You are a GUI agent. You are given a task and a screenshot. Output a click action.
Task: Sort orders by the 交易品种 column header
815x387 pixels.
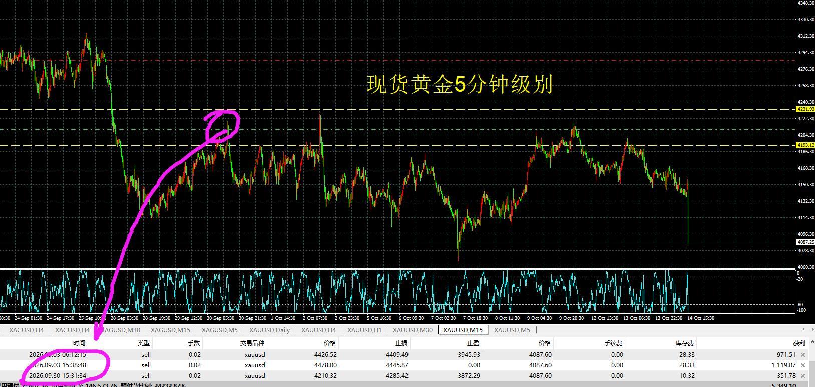[252, 343]
